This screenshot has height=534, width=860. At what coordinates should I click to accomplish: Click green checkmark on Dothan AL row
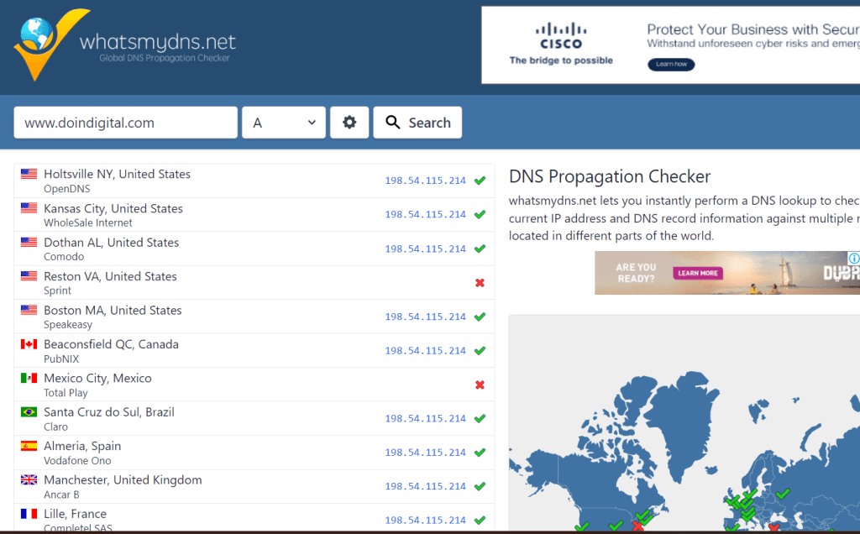click(x=480, y=249)
